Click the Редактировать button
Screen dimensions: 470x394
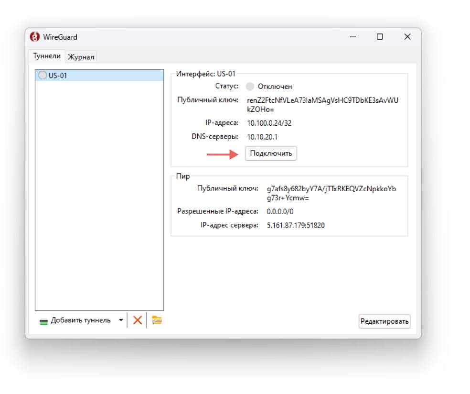click(x=385, y=321)
